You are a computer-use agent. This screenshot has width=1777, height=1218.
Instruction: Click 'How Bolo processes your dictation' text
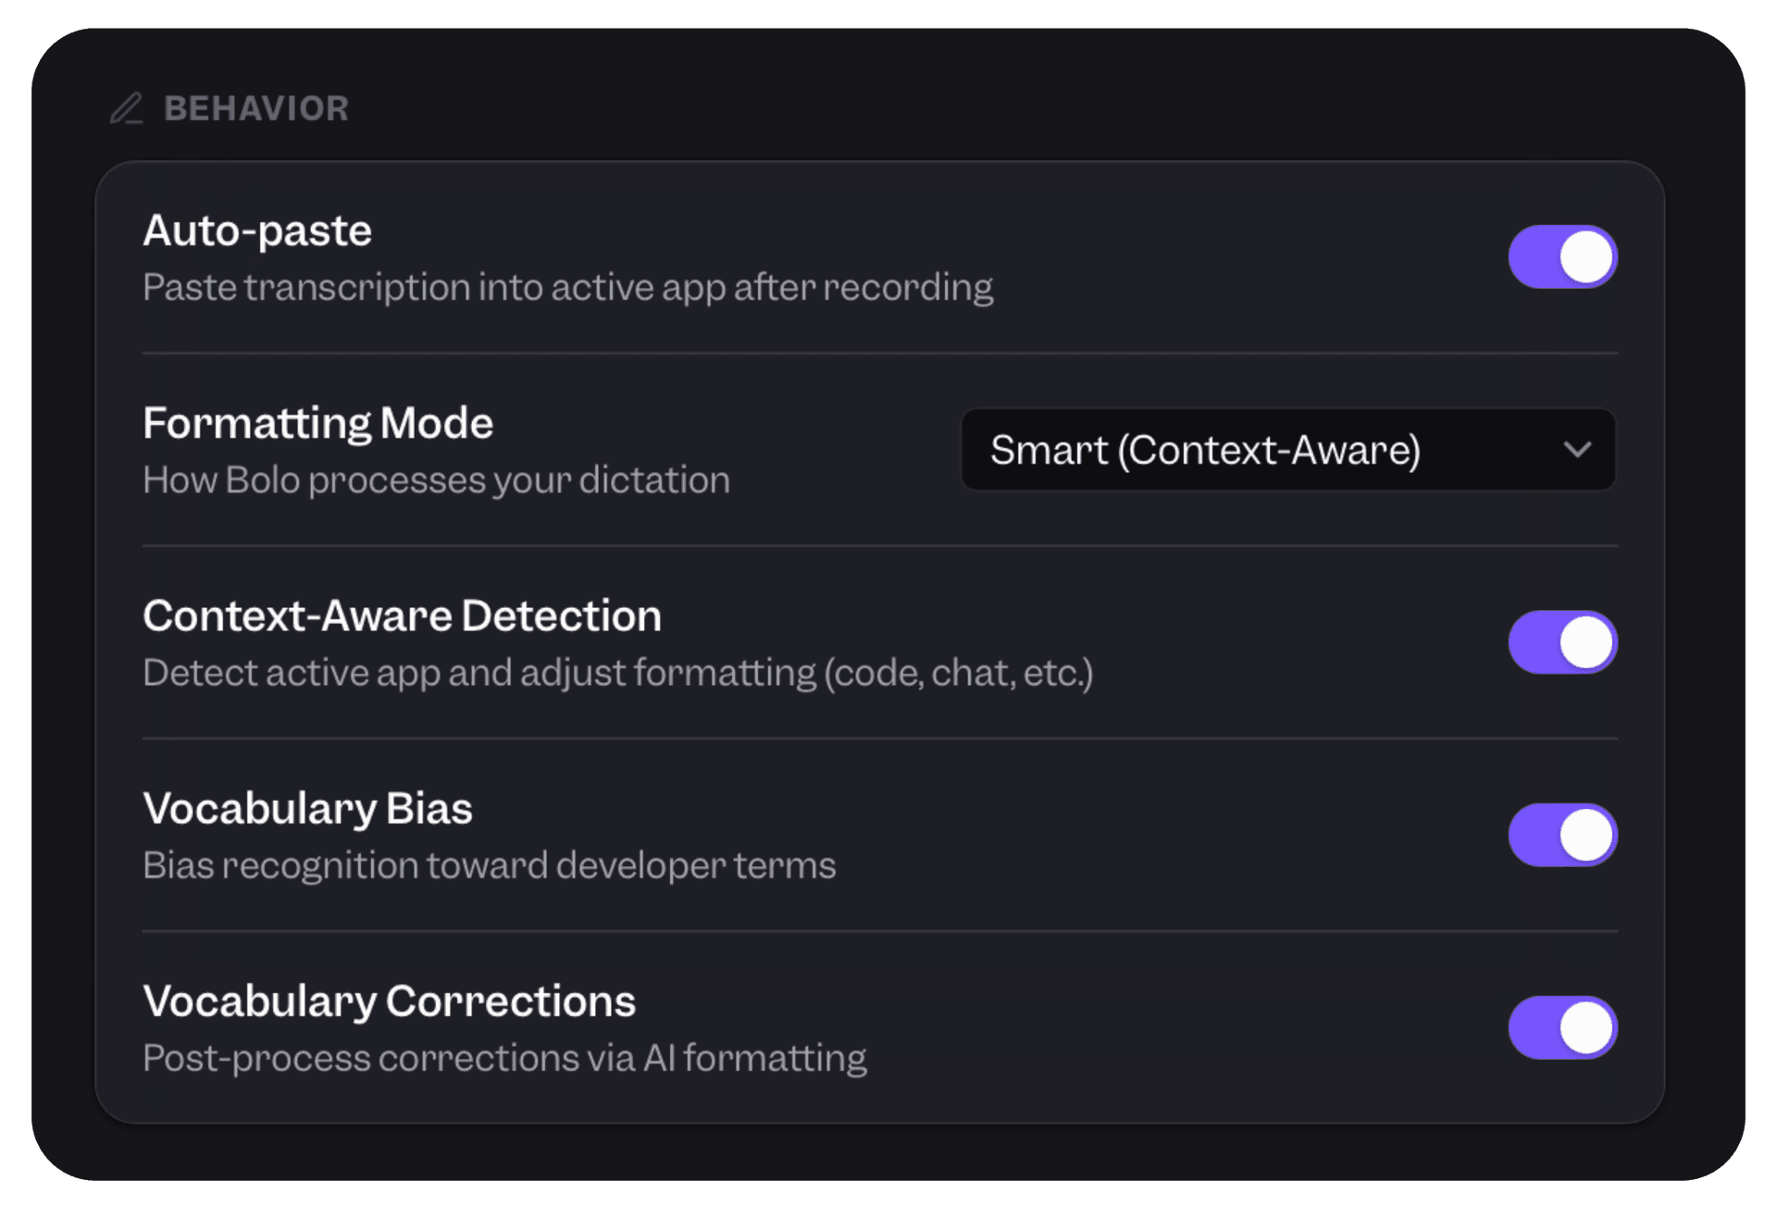pyautogui.click(x=436, y=479)
